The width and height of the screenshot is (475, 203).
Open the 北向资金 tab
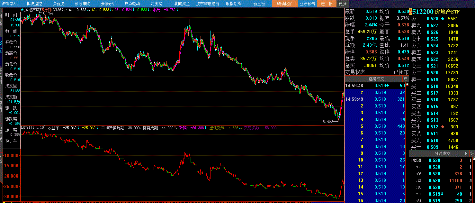coord(182,4)
